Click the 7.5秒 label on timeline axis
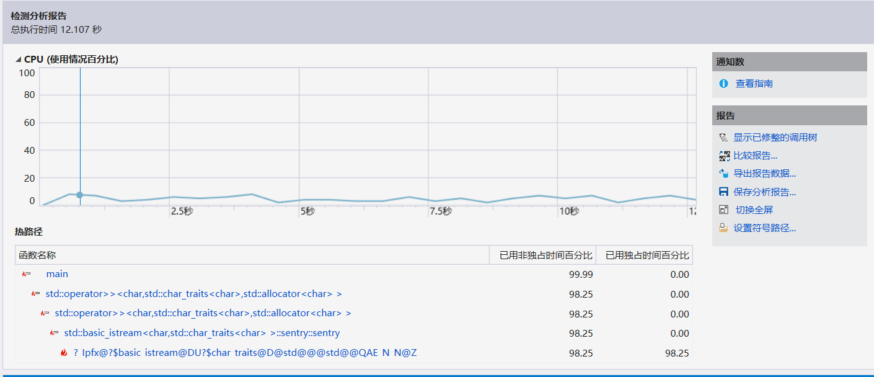Image resolution: width=874 pixels, height=377 pixels. 440,211
